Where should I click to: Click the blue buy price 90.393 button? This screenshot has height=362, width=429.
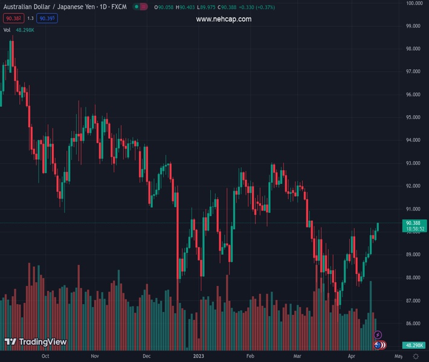[x=48, y=18]
